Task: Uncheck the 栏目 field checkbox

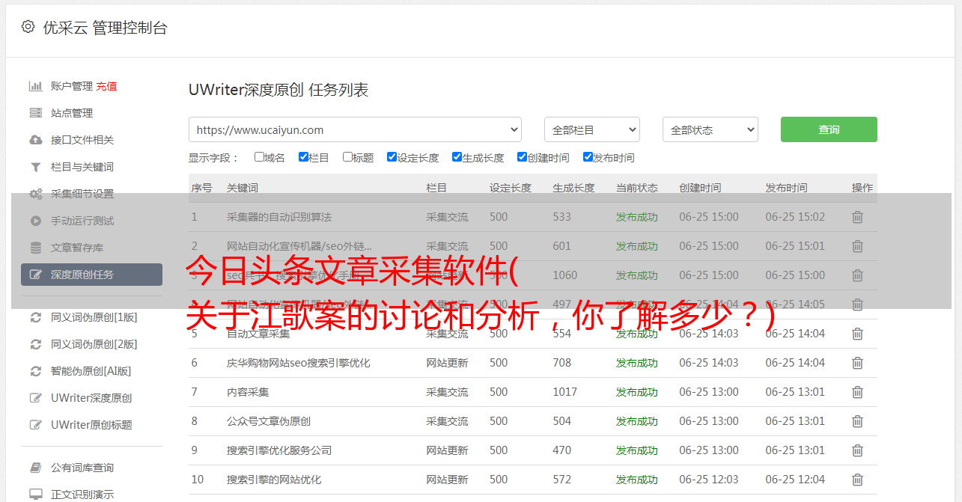Action: 303,157
